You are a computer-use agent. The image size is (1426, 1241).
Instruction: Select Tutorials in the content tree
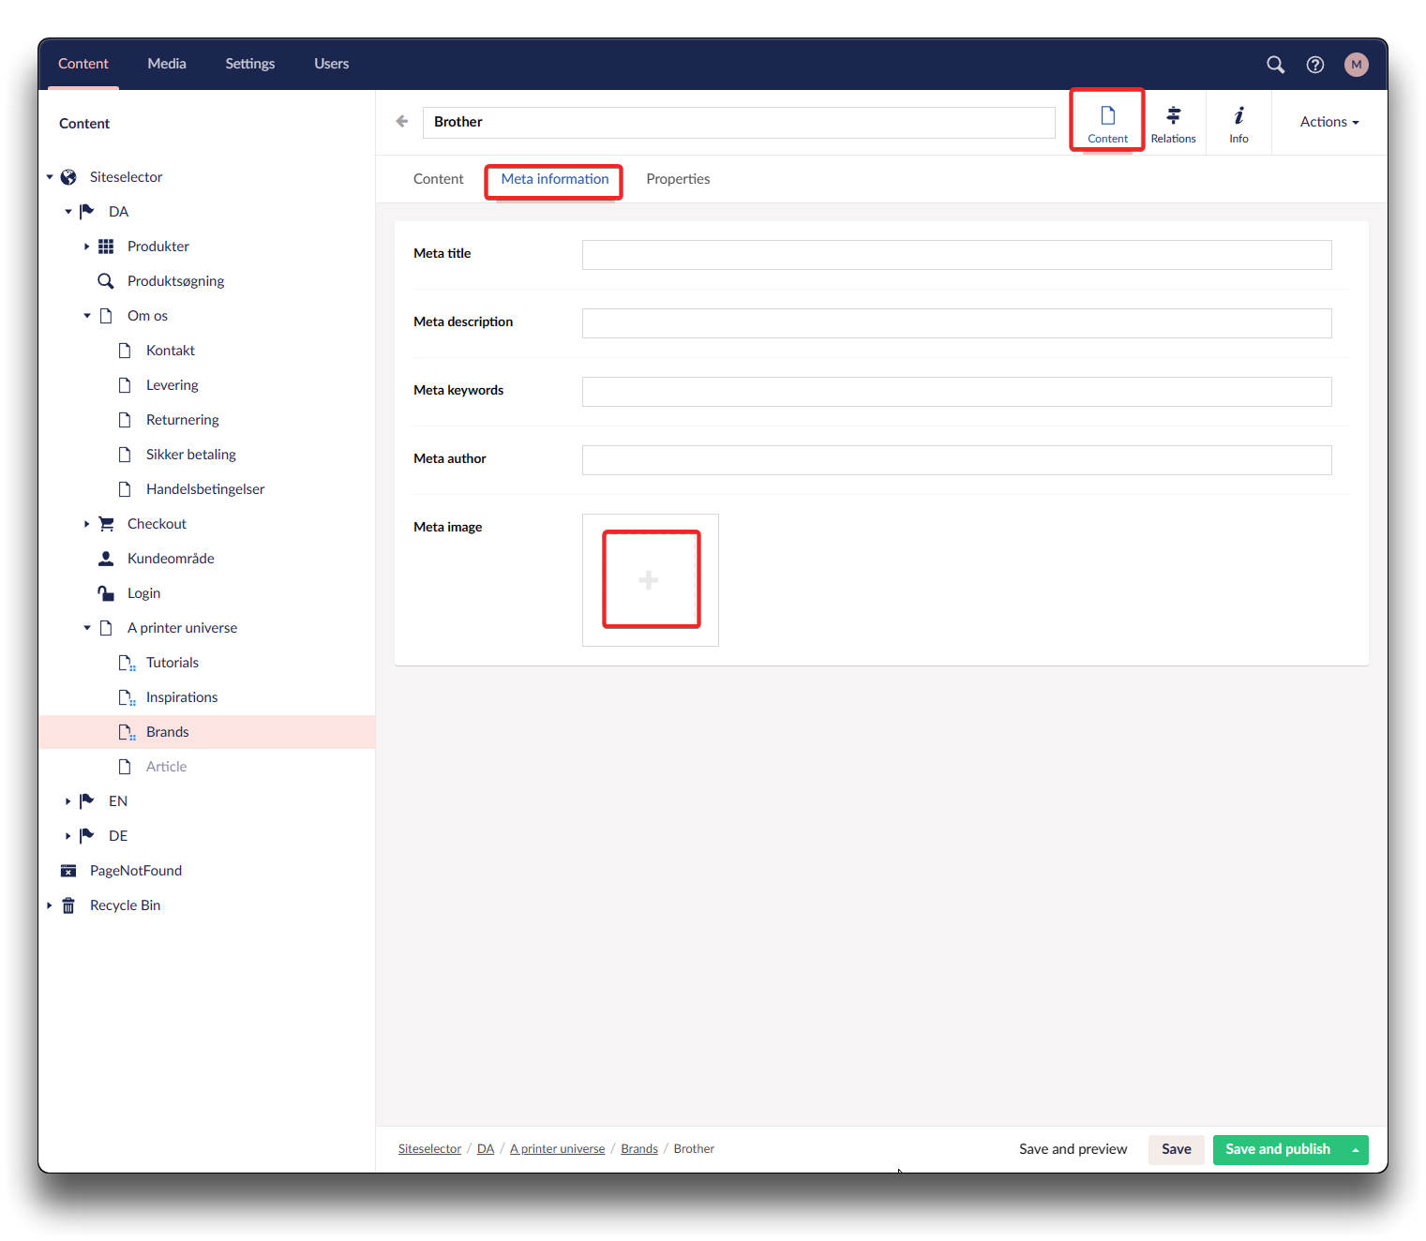173,663
